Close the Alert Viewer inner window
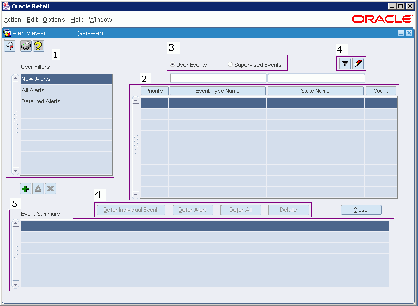 tap(409, 33)
